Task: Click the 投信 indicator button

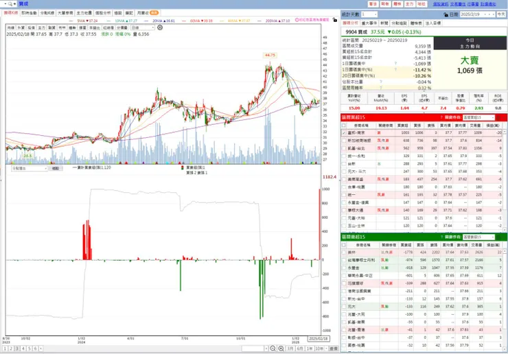Action: [32, 28]
